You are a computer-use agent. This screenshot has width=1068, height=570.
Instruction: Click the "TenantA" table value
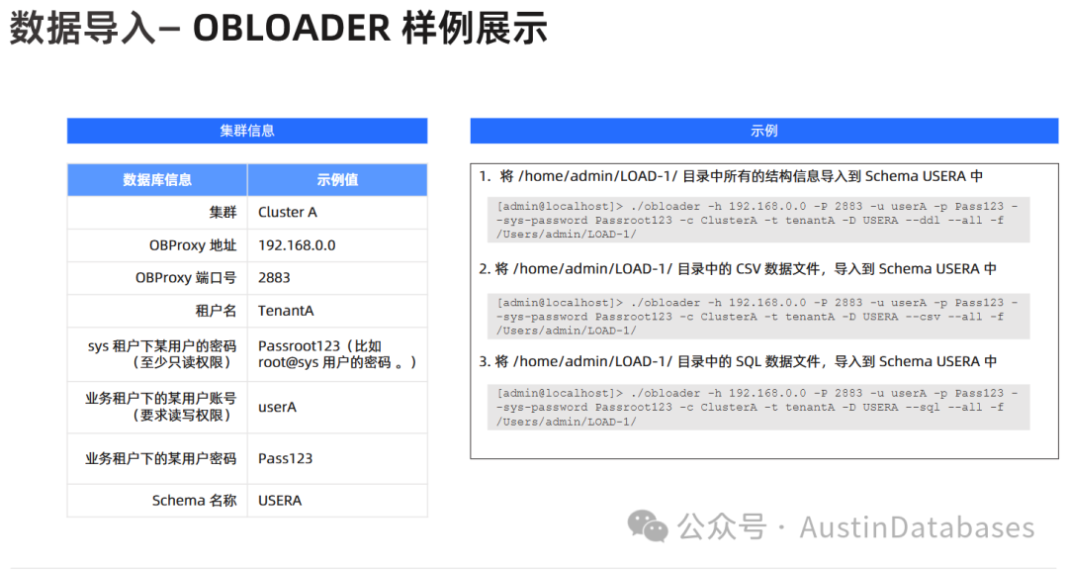tap(286, 311)
